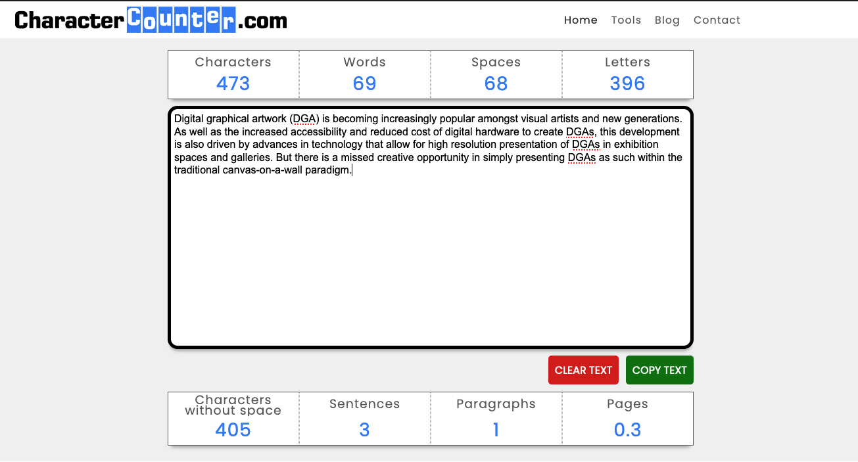Click the word paradigm in the text

327,170
